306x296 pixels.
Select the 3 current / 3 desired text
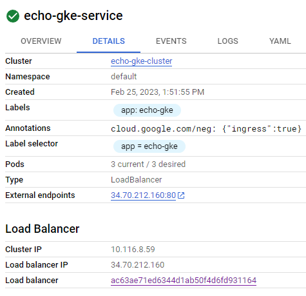(x=148, y=164)
